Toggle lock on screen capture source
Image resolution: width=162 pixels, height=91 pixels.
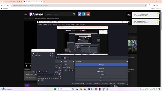(53, 56)
